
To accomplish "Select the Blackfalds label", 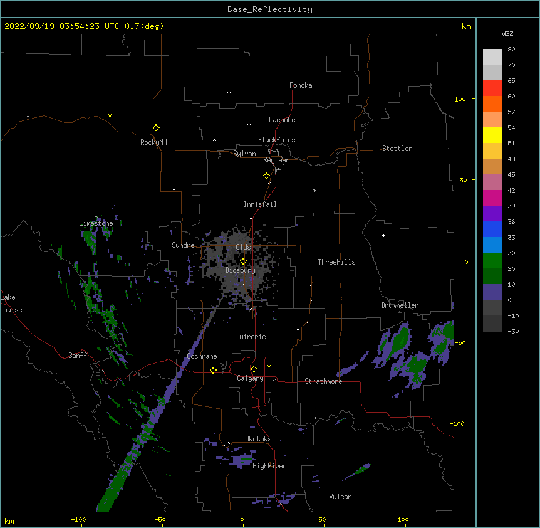I will coord(276,140).
